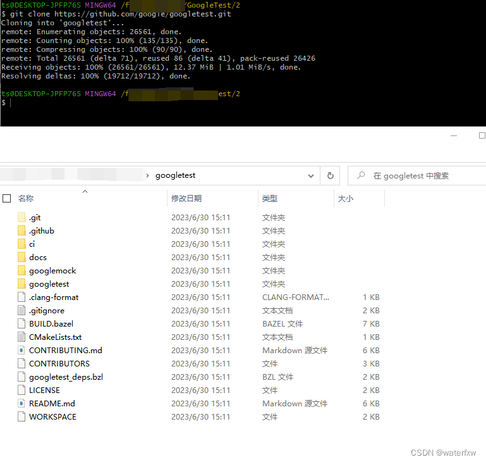The width and height of the screenshot is (486, 462).
Task: Click the terminal prompt cursor line
Action: click(6, 103)
